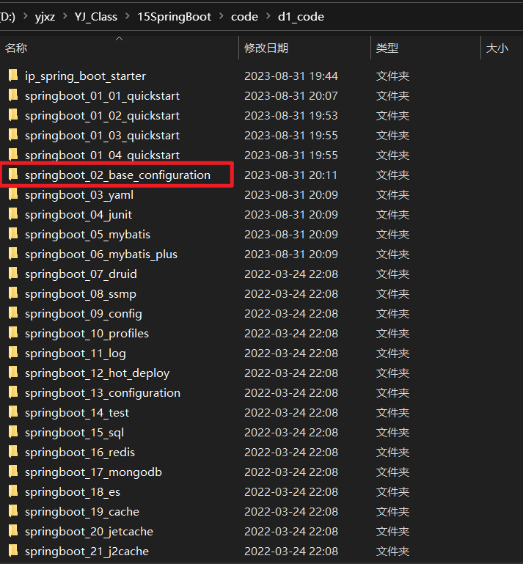The width and height of the screenshot is (523, 564).
Task: Click date 2023-08-31 20:07
Action: pos(291,95)
